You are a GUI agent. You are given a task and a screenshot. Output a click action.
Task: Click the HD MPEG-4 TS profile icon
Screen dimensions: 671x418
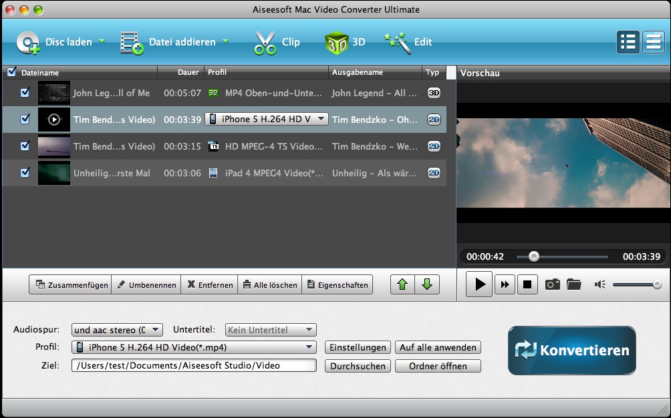pos(213,146)
